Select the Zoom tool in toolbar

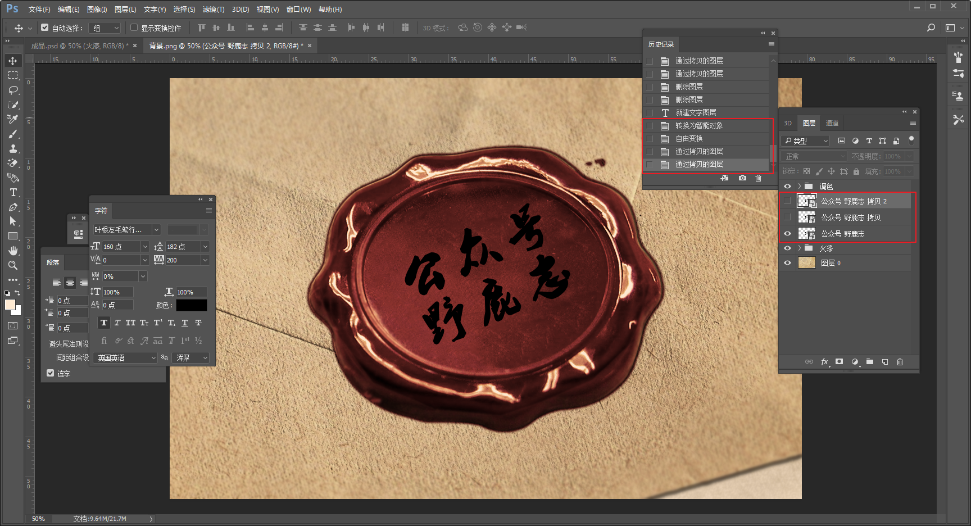coord(13,265)
